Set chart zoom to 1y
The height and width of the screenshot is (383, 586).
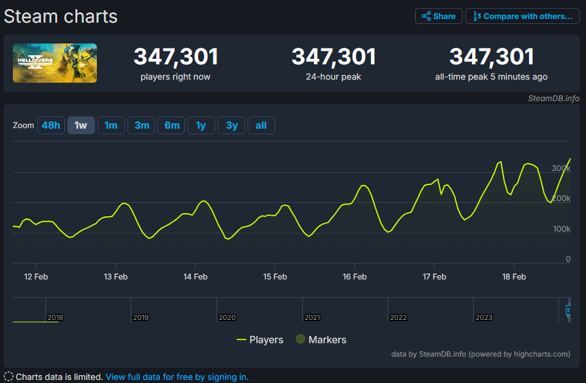(201, 125)
